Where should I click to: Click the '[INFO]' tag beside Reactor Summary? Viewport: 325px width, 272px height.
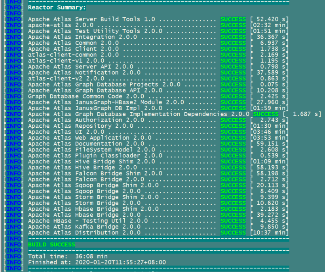coord(13,8)
